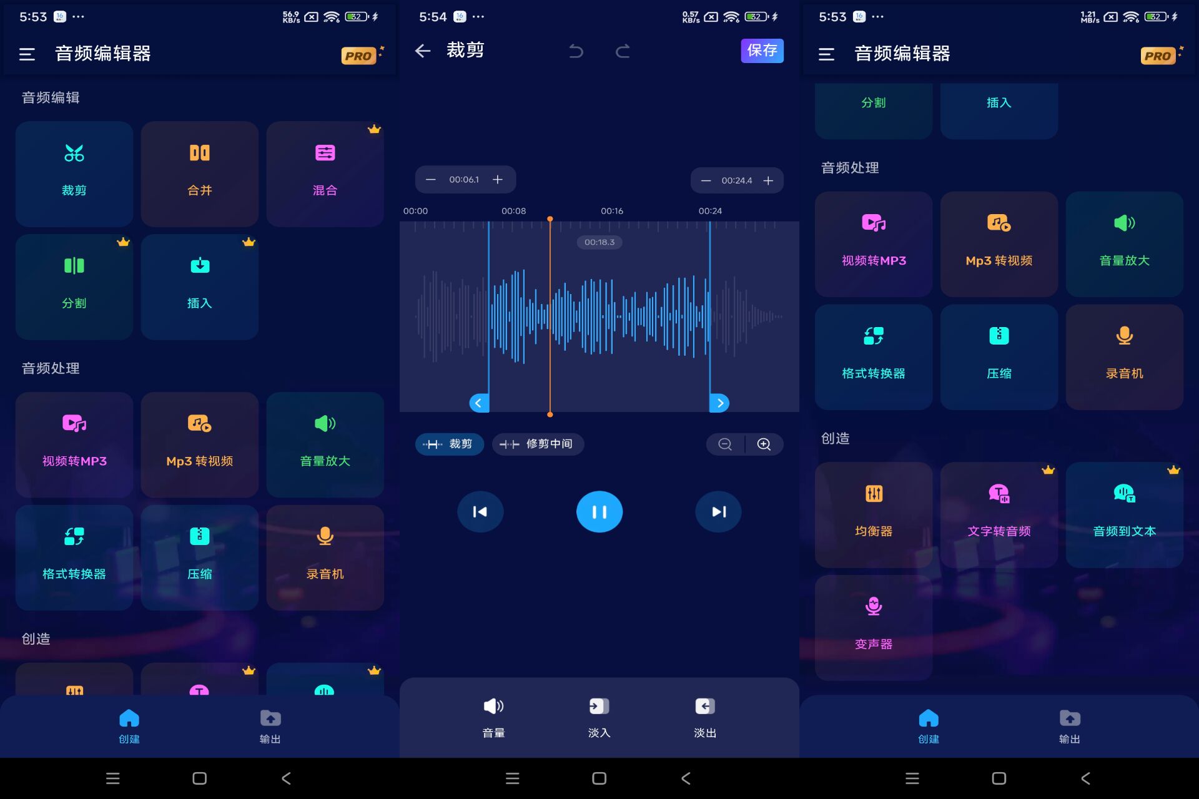The image size is (1199, 799).
Task: Switch to the Output (输出) tab on left screen
Action: (270, 725)
